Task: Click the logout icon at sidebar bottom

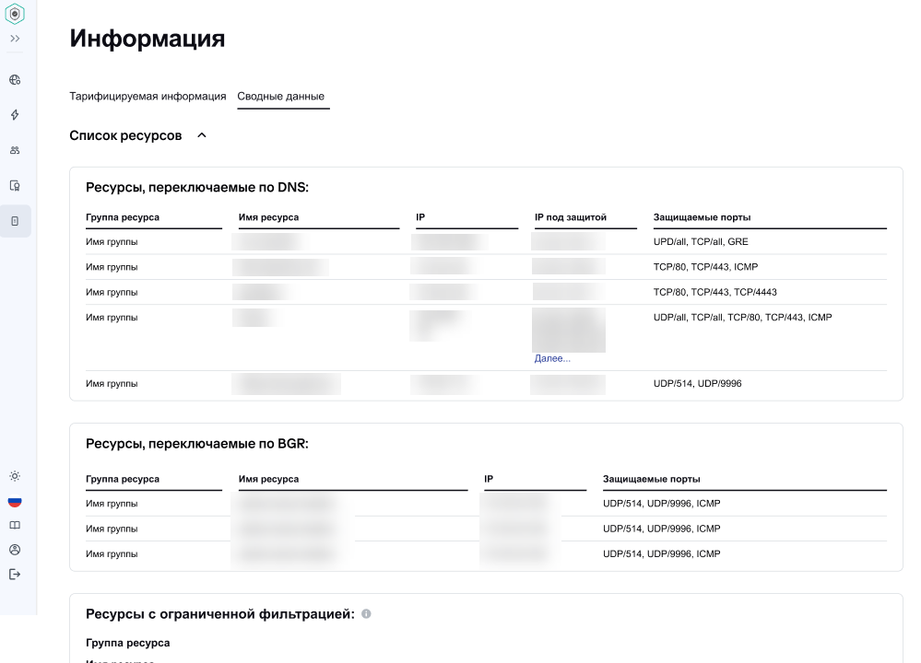Action: point(14,573)
